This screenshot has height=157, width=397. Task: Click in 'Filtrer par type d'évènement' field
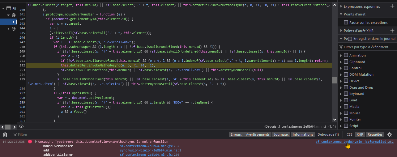(368, 47)
